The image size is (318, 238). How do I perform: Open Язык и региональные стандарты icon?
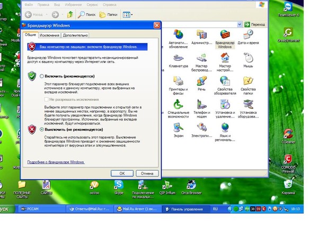click(x=225, y=132)
